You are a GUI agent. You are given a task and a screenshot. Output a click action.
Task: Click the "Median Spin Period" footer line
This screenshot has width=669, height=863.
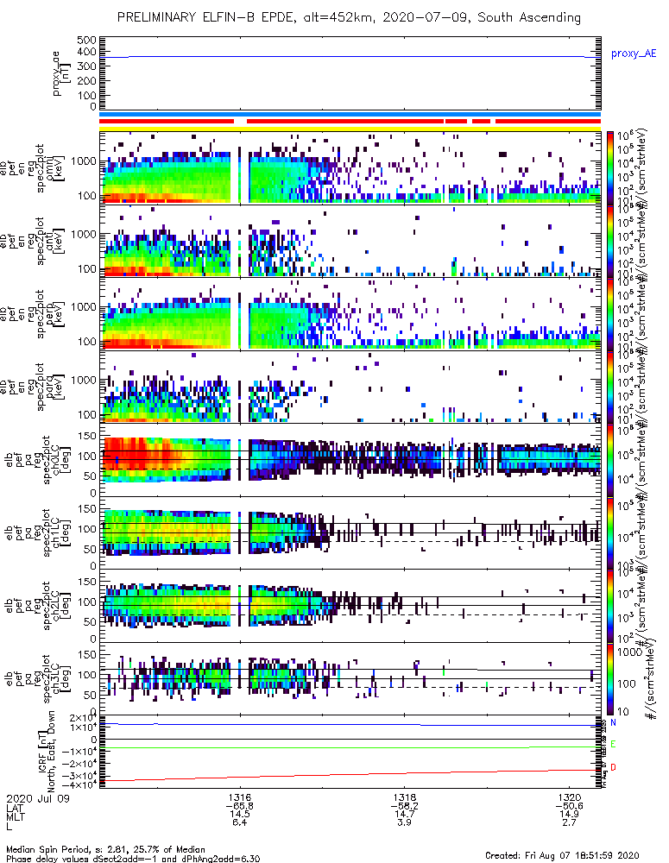coord(105,849)
